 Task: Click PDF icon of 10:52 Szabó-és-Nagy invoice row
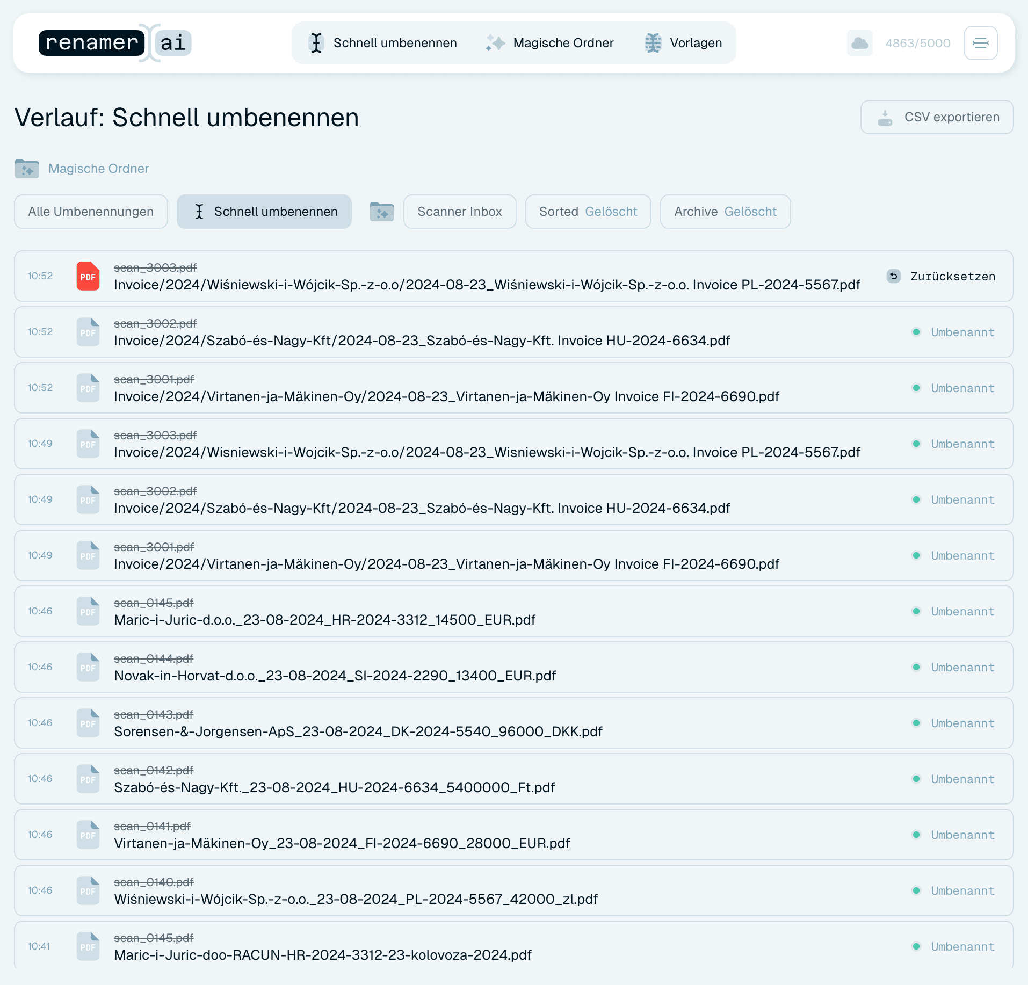pyautogui.click(x=88, y=332)
